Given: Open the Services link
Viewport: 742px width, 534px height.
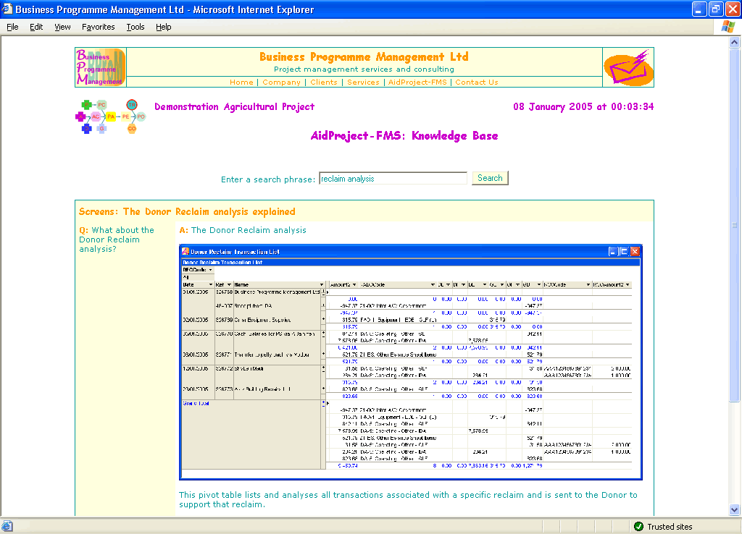Looking at the screenshot, I should pos(363,82).
